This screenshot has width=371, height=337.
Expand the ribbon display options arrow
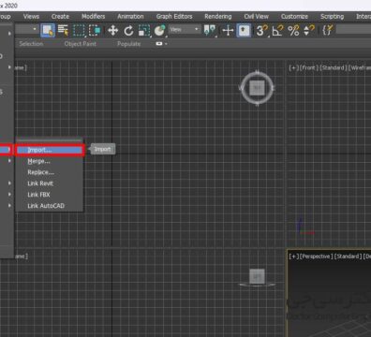(166, 44)
